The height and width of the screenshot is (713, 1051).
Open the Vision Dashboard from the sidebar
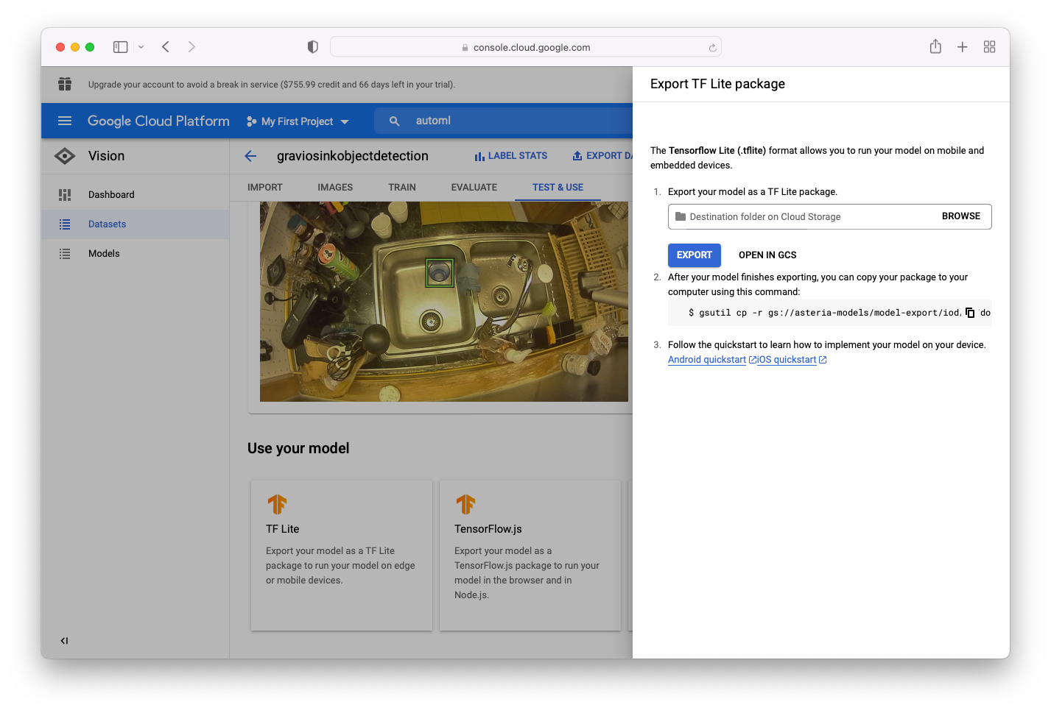[111, 194]
